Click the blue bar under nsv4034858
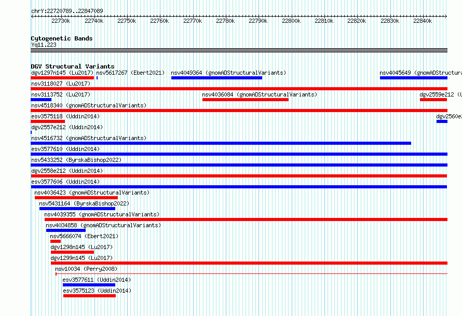The width and height of the screenshot is (462, 316). tap(66, 230)
